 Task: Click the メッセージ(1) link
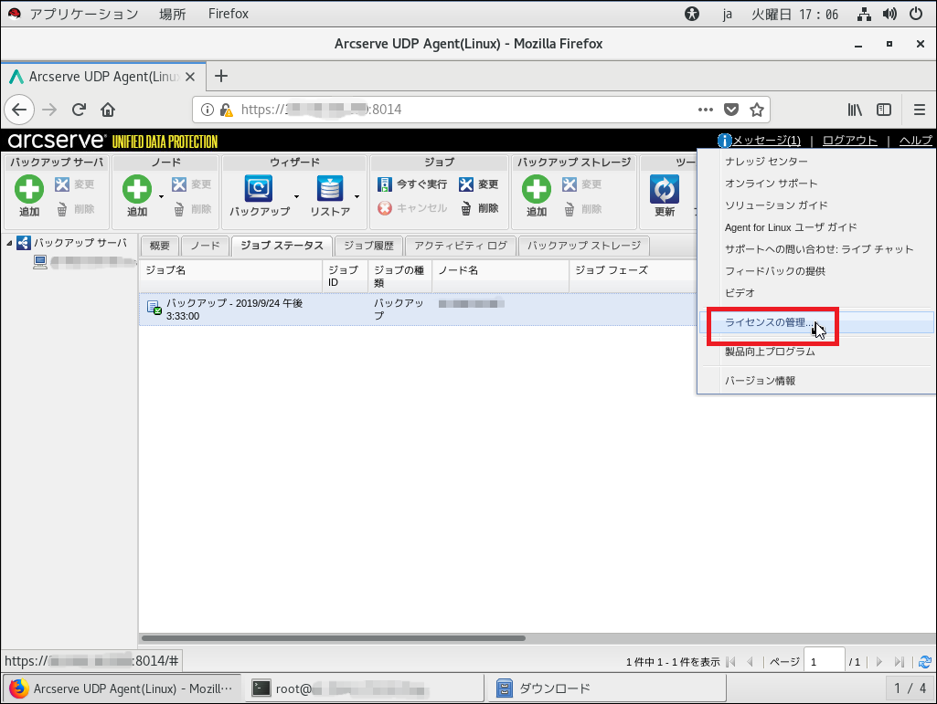pyautogui.click(x=766, y=141)
